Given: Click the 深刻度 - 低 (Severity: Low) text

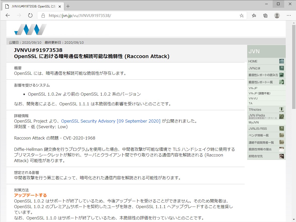Looking at the screenshot, I should point(41,127).
